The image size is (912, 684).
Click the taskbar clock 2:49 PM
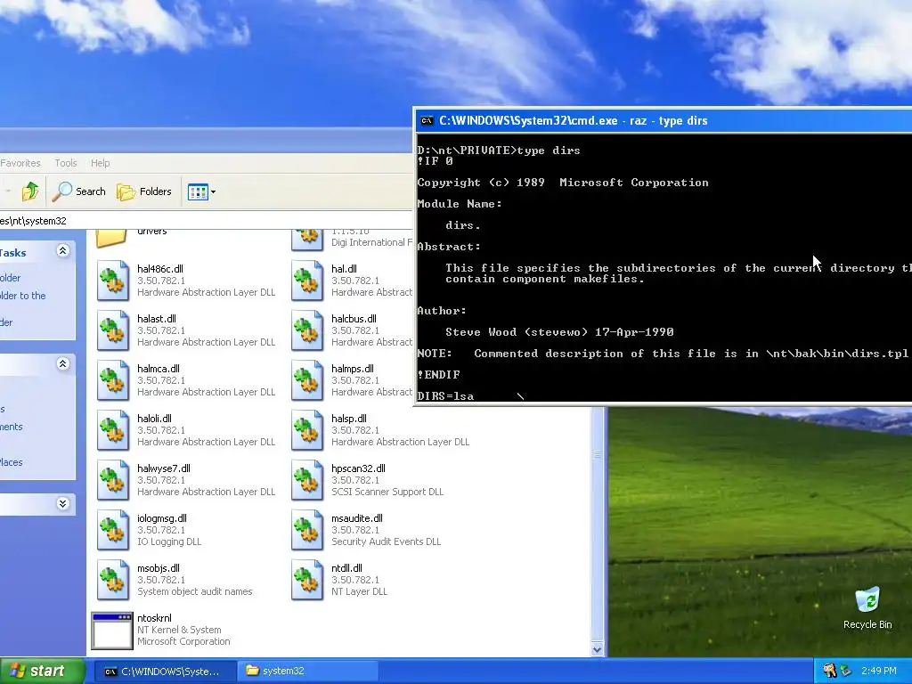(878, 672)
